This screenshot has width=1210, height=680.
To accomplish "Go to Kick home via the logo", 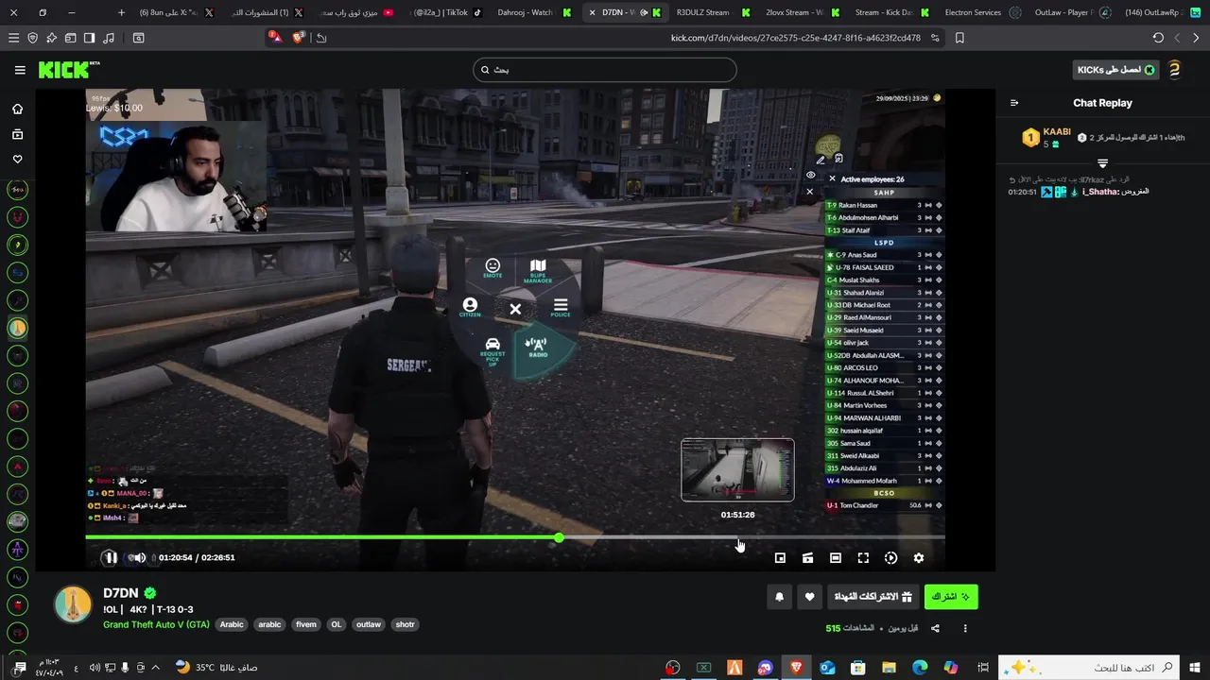I will pos(69,70).
